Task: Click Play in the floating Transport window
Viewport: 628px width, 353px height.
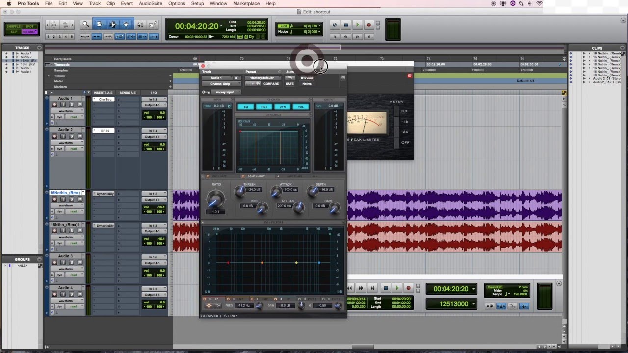Action: tap(397, 288)
